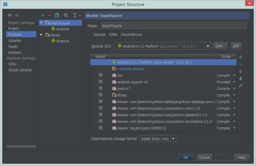Toggle export for jackson-databind:2.1.0
This screenshot has width=256, height=166.
click(100, 115)
